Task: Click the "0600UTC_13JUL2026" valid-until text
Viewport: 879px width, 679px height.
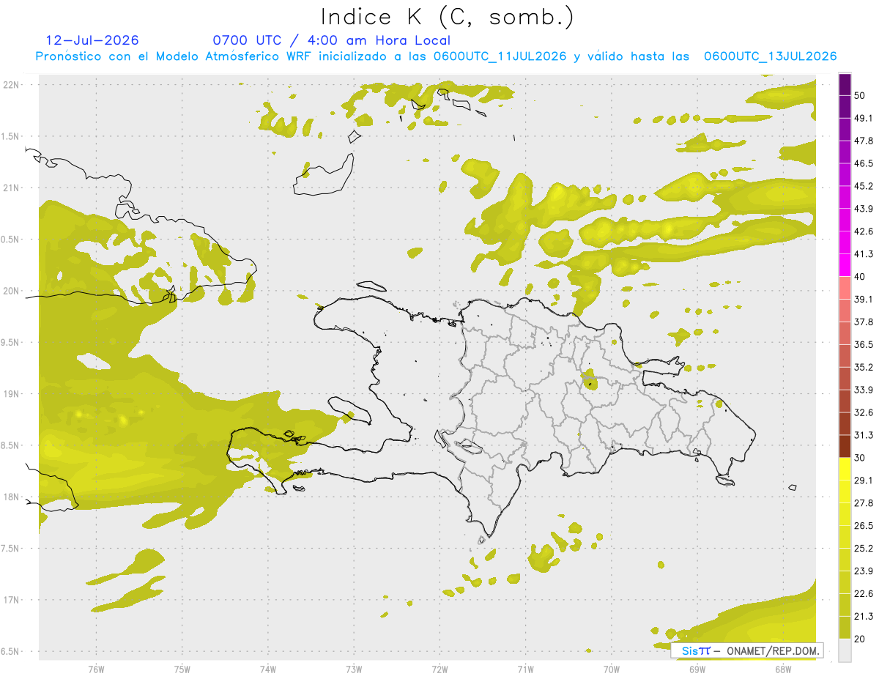Action: (x=770, y=56)
